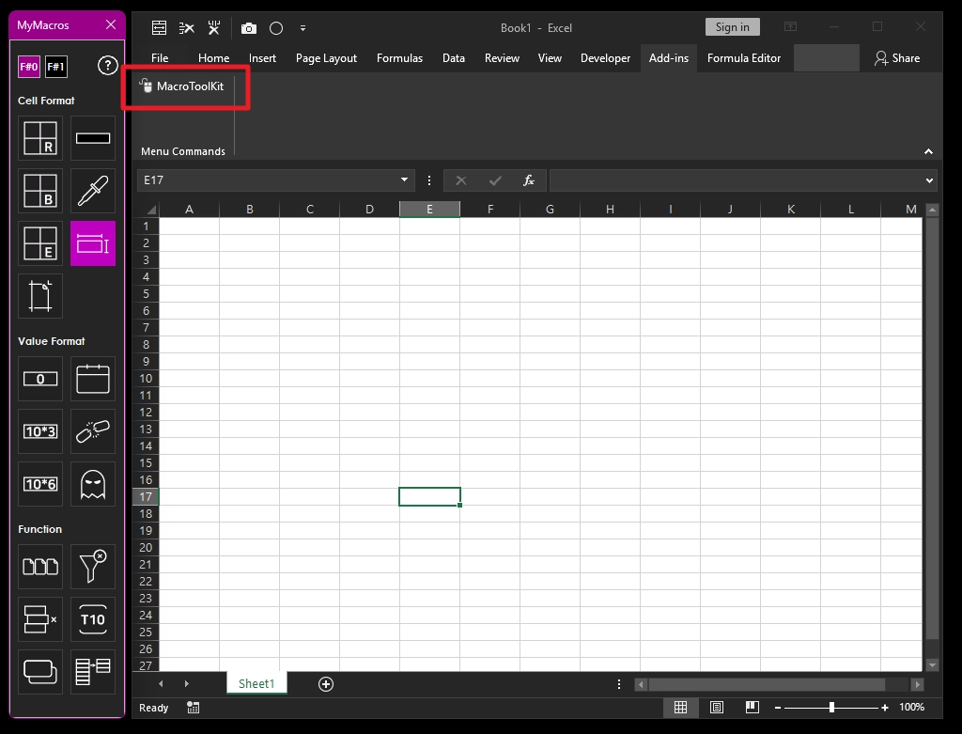The height and width of the screenshot is (734, 962).
Task: Click the broken chain link icon
Action: 93,431
